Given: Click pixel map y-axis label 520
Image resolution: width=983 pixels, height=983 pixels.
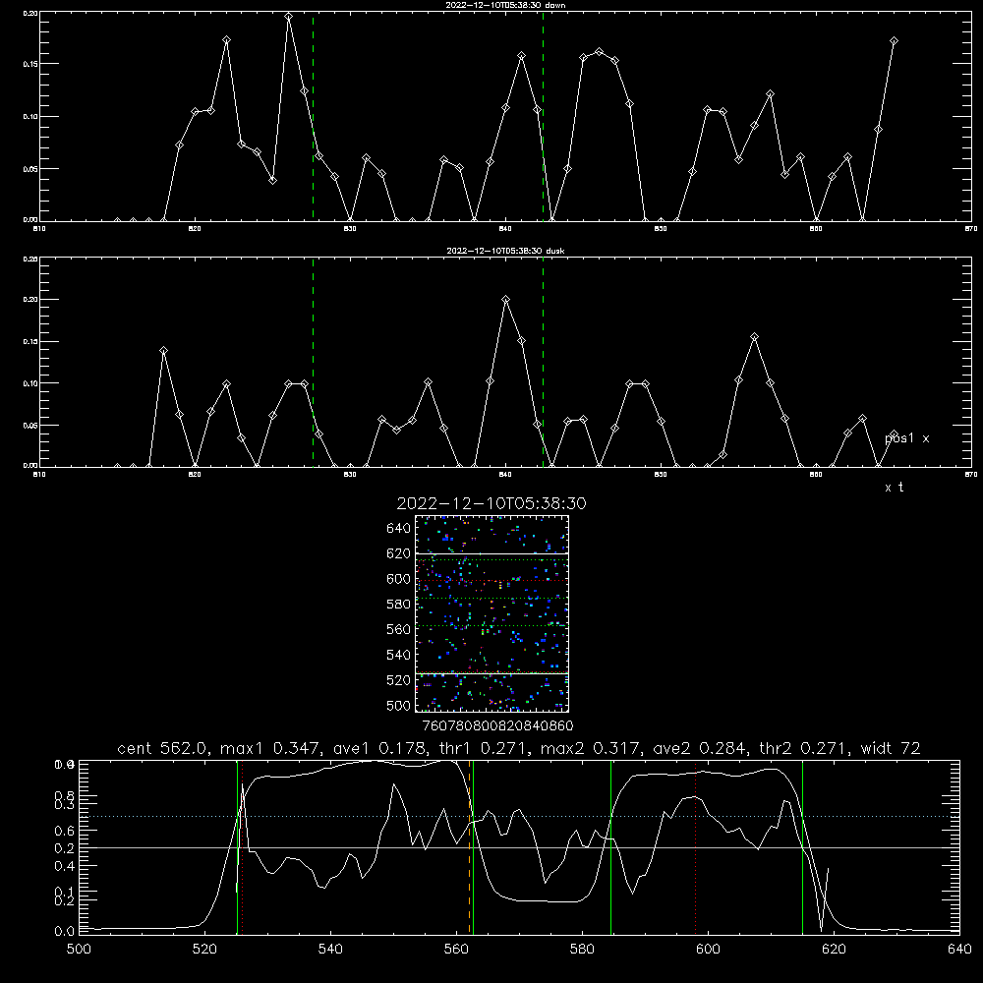Looking at the screenshot, I should 399,680.
